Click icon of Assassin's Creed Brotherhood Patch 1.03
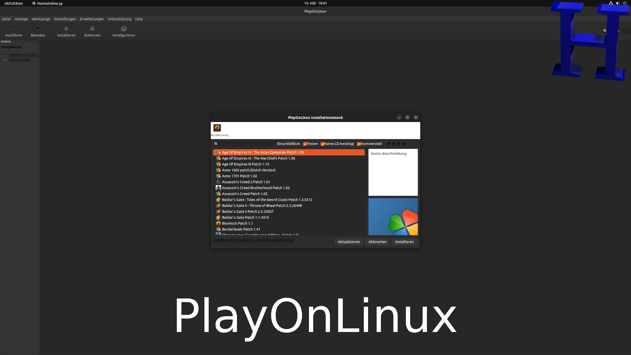The image size is (631, 355). point(218,188)
